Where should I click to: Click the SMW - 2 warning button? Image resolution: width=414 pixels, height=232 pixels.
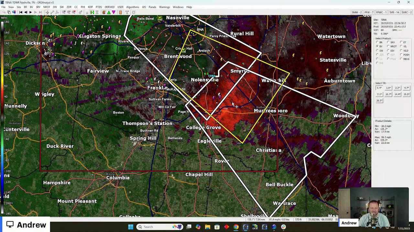pyautogui.click(x=357, y=12)
